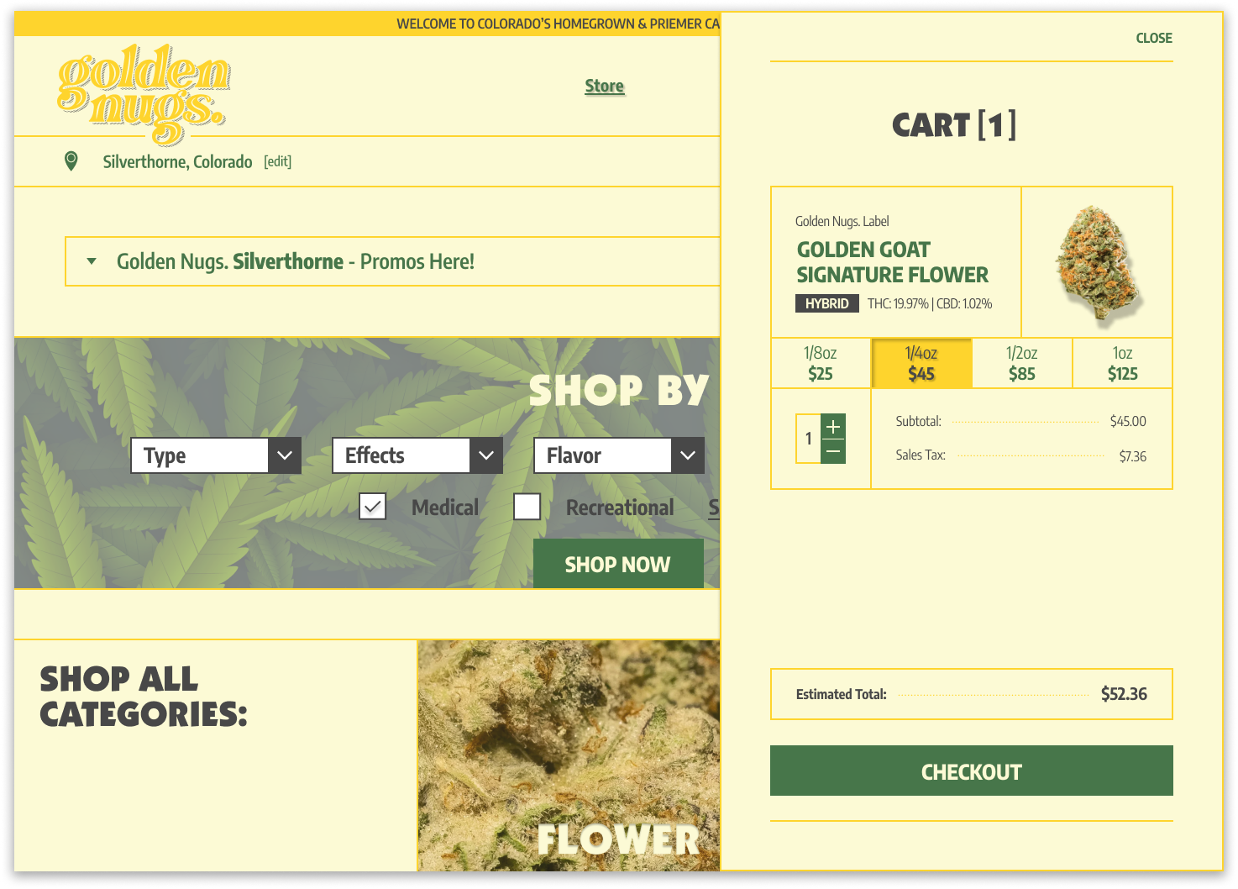The width and height of the screenshot is (1238, 889).
Task: Click the Silverthorne, Colorado location text
Action: 177,161
